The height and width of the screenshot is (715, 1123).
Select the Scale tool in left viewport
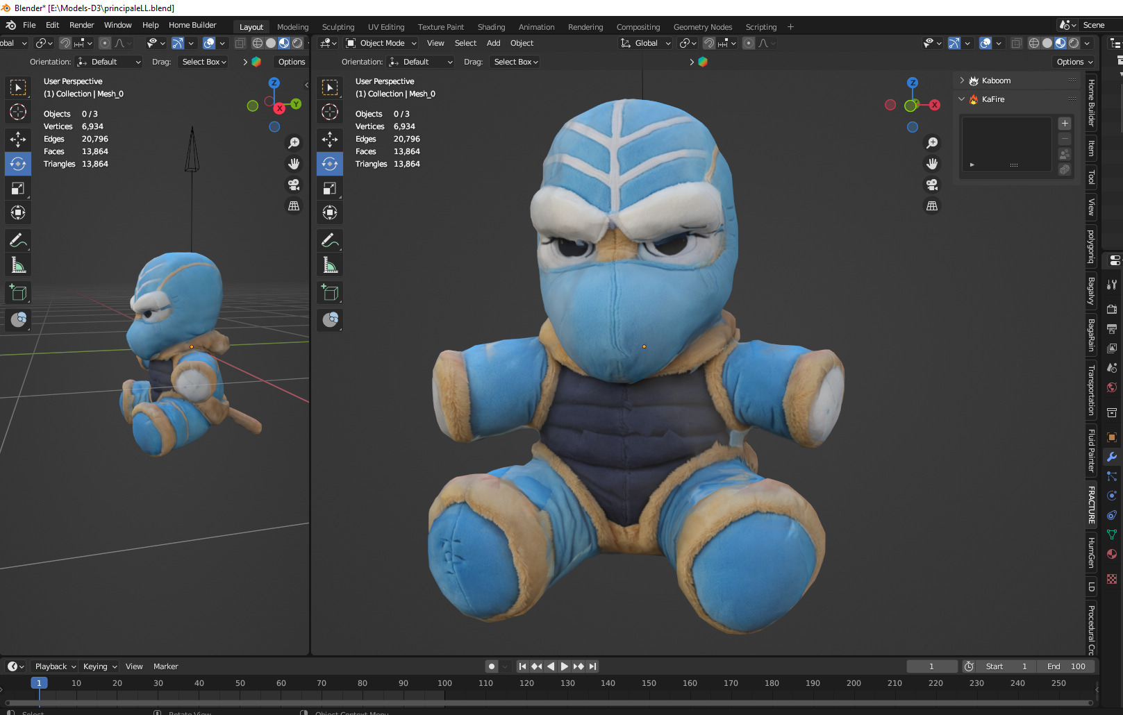click(x=18, y=188)
